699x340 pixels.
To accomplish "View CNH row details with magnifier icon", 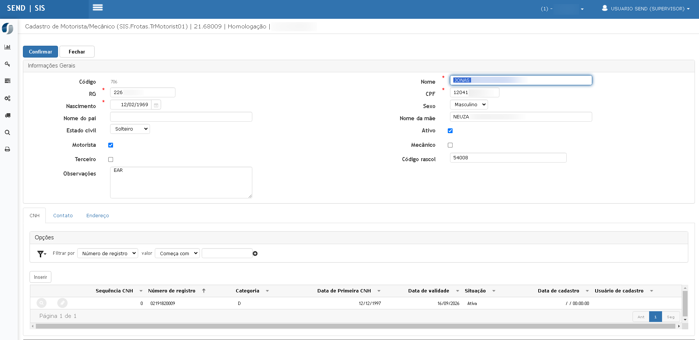I will (42, 303).
